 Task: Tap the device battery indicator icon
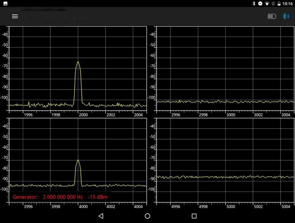pyautogui.click(x=272, y=16)
